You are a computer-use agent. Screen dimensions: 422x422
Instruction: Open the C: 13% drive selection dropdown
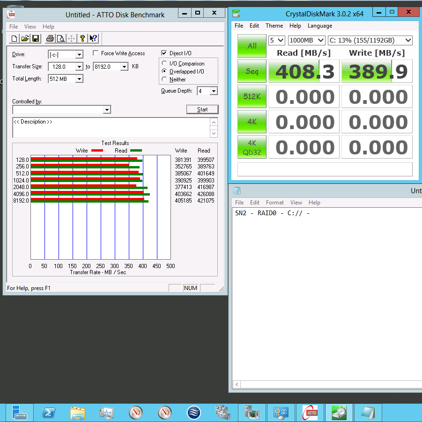(370, 40)
